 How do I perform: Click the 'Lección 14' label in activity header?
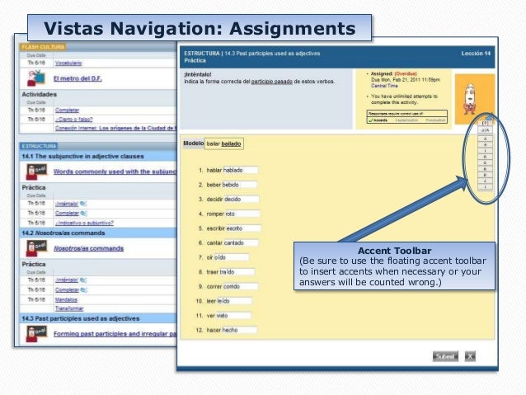coord(476,54)
